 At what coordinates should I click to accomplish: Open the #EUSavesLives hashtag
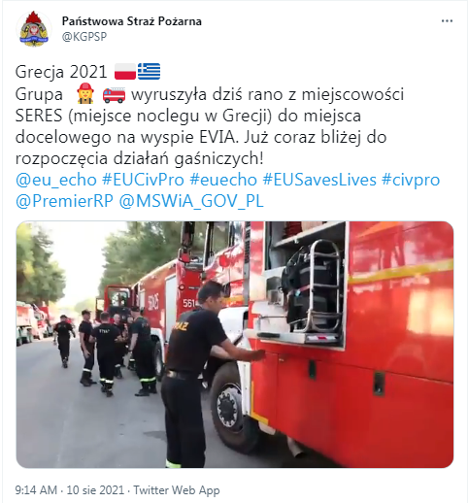(319, 180)
